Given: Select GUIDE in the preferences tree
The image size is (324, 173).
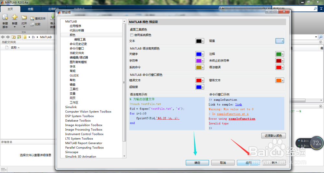Looking at the screenshot, I should tap(74, 76).
